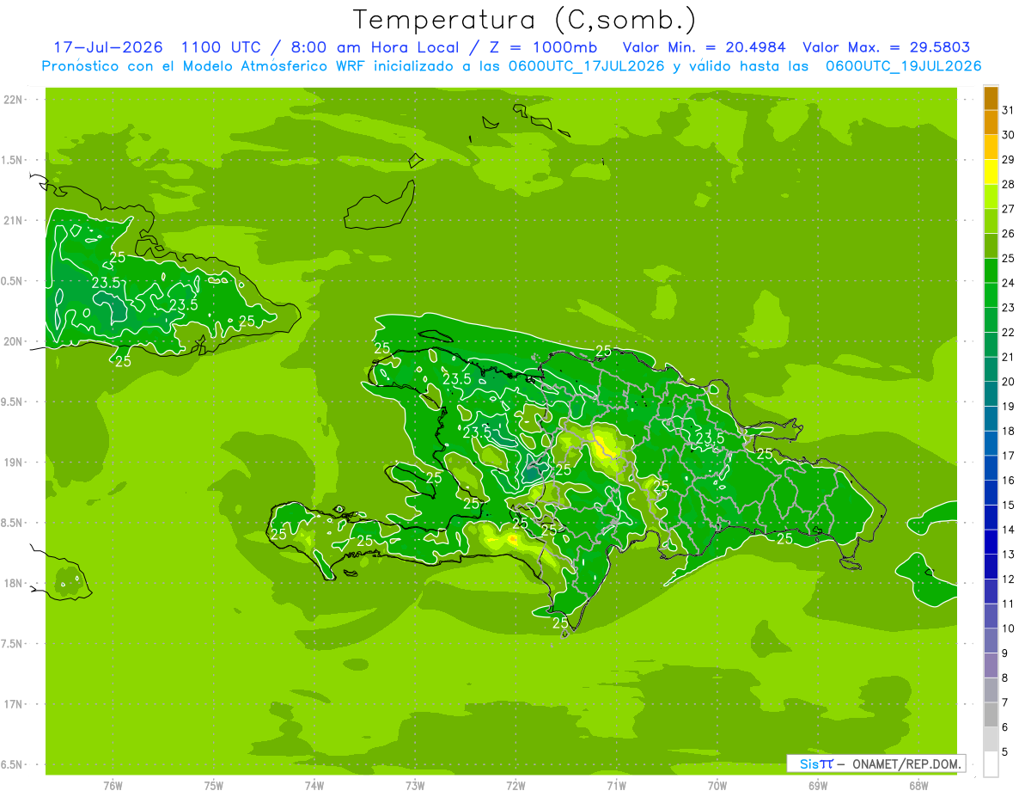This screenshot has height=797, width=1031.
Task: Click the valid-until time "0600UTC_19JUL2026"
Action: click(904, 66)
